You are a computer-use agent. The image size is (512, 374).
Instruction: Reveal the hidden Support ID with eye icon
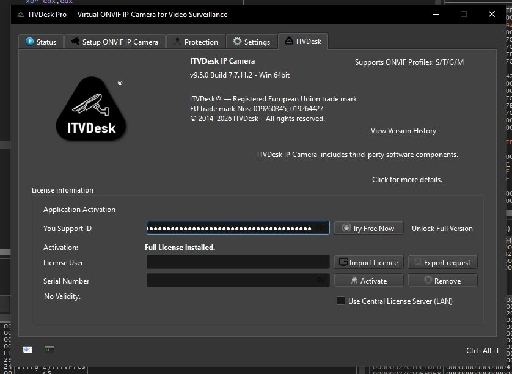point(321,228)
